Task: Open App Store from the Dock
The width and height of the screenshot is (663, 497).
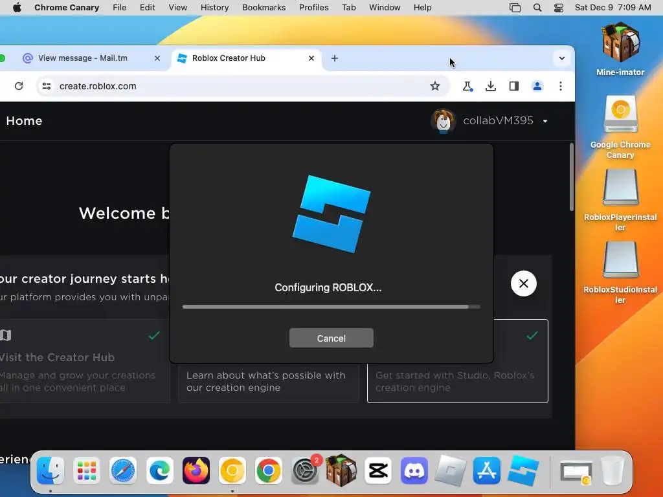Action: click(x=487, y=470)
